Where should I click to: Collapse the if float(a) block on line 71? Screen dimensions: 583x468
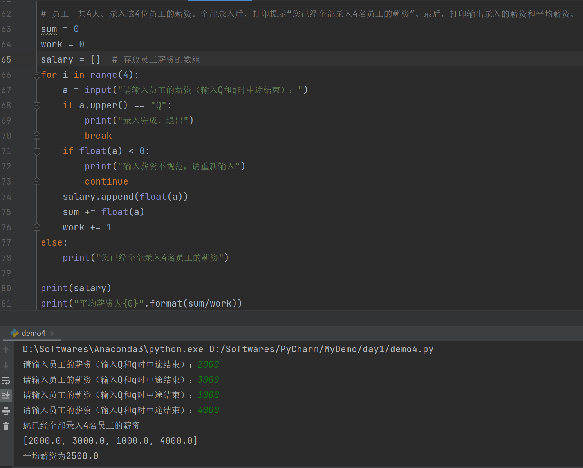click(37, 151)
